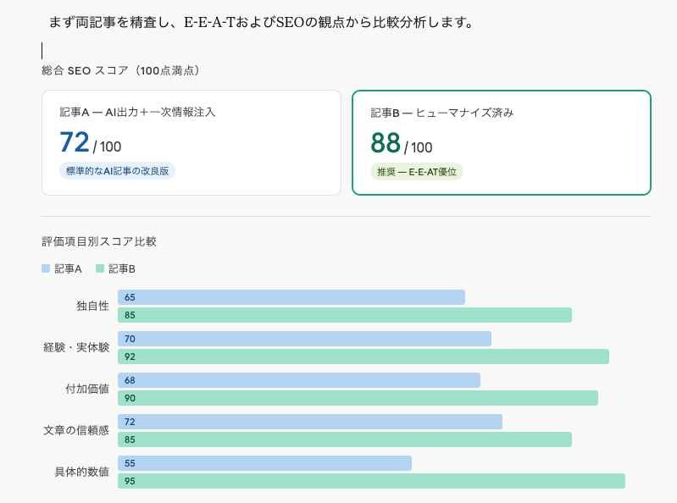677x503 pixels.
Task: Click the blue 具体的数値 bar showing 55
Action: point(264,463)
